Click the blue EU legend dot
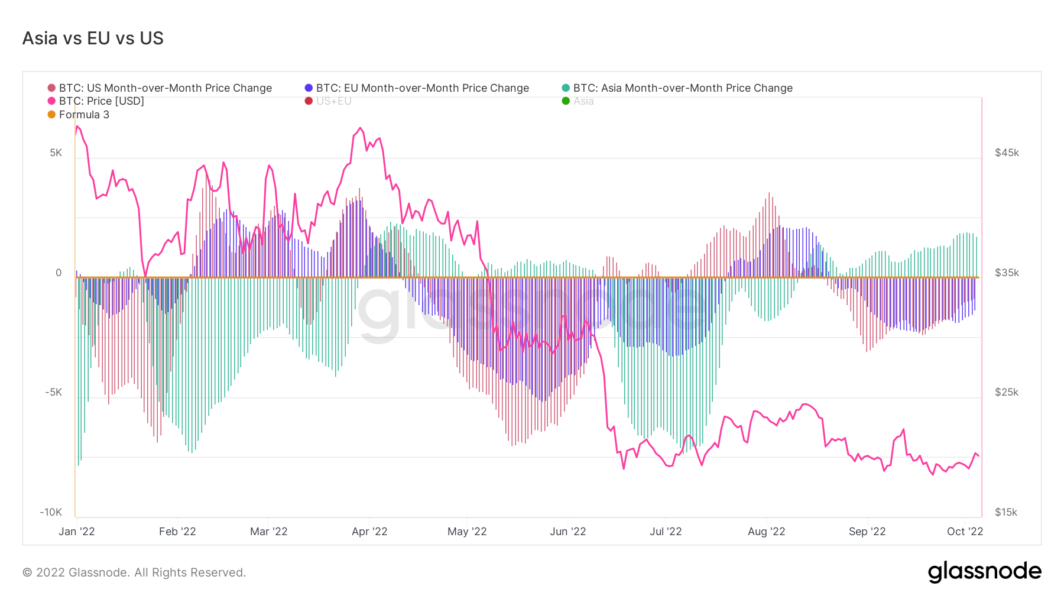 pyautogui.click(x=309, y=88)
